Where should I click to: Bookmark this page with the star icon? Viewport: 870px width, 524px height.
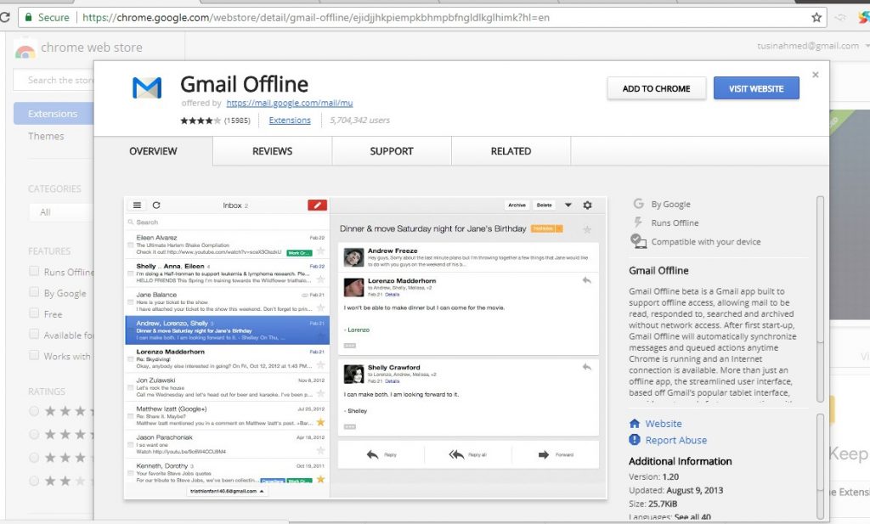point(816,17)
